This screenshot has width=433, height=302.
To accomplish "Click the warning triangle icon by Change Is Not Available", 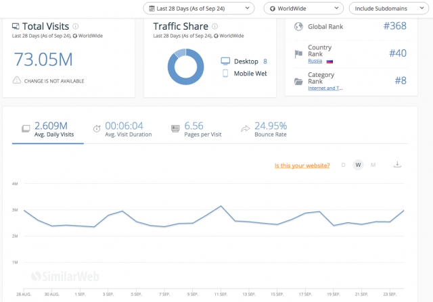I will coord(17,80).
